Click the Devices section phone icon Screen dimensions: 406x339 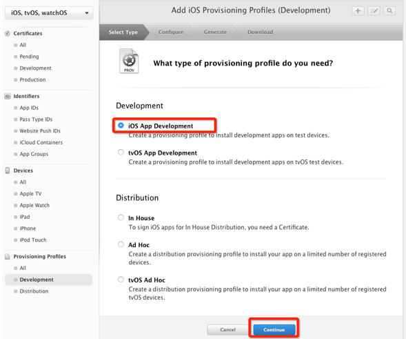point(8,171)
